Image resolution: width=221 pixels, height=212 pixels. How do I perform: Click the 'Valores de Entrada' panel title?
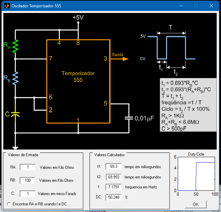click(23, 155)
